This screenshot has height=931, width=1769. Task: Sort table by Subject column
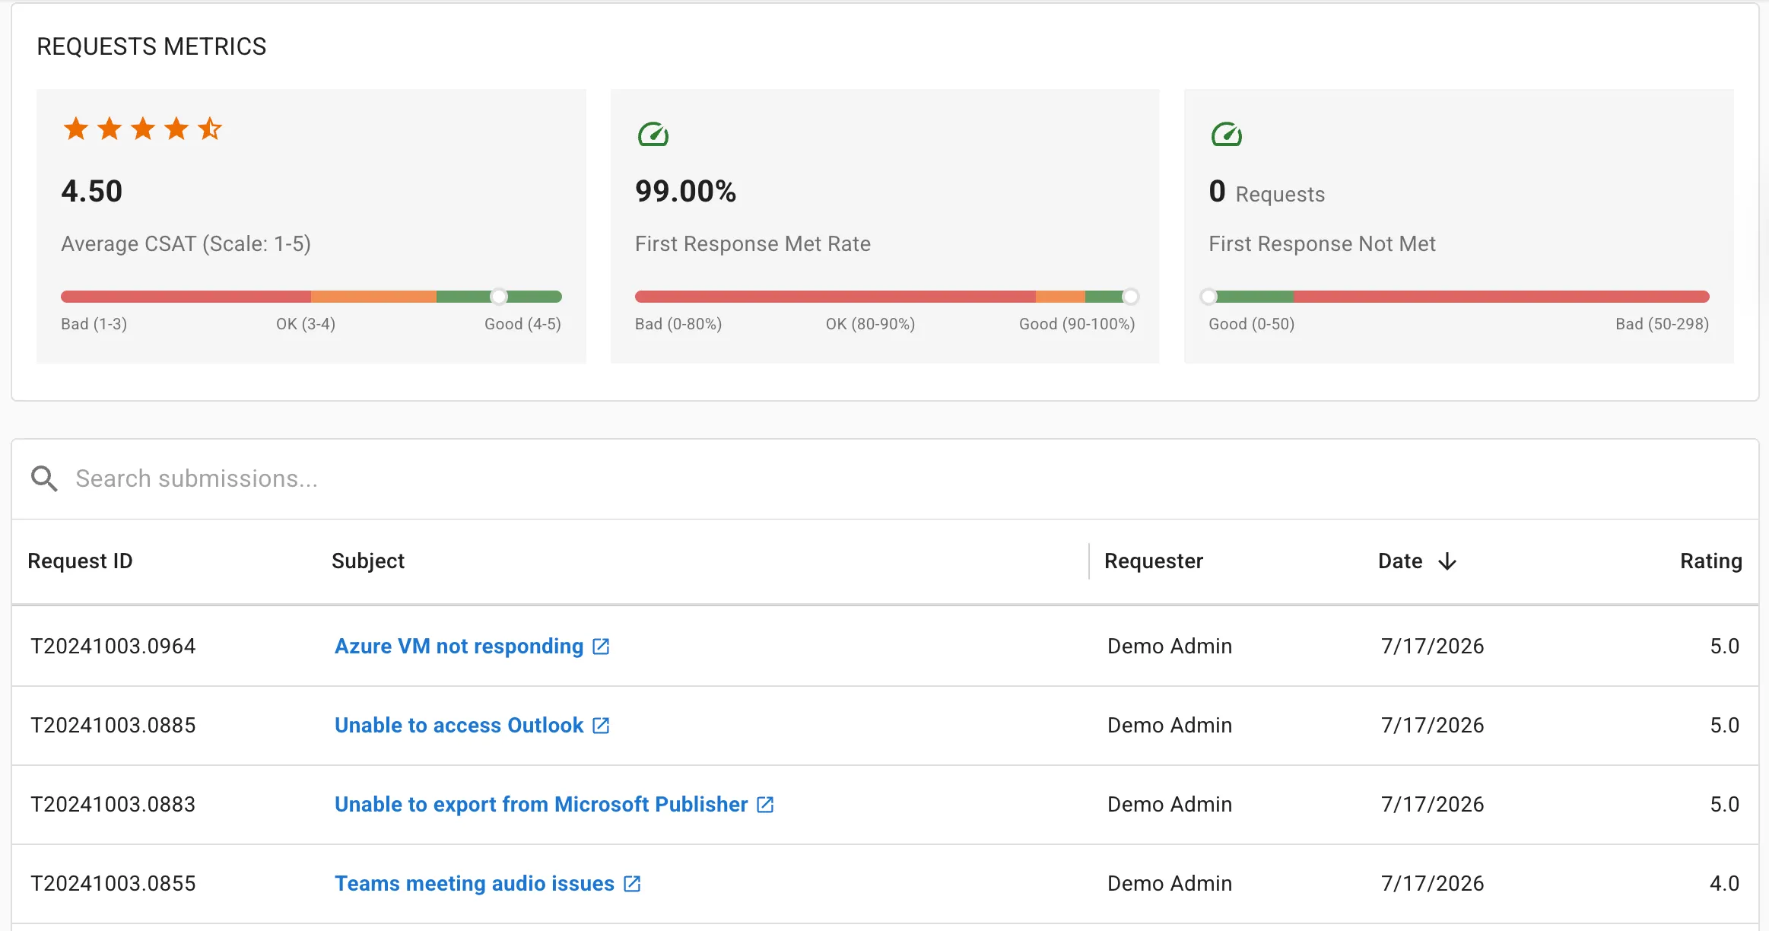[x=368, y=561]
